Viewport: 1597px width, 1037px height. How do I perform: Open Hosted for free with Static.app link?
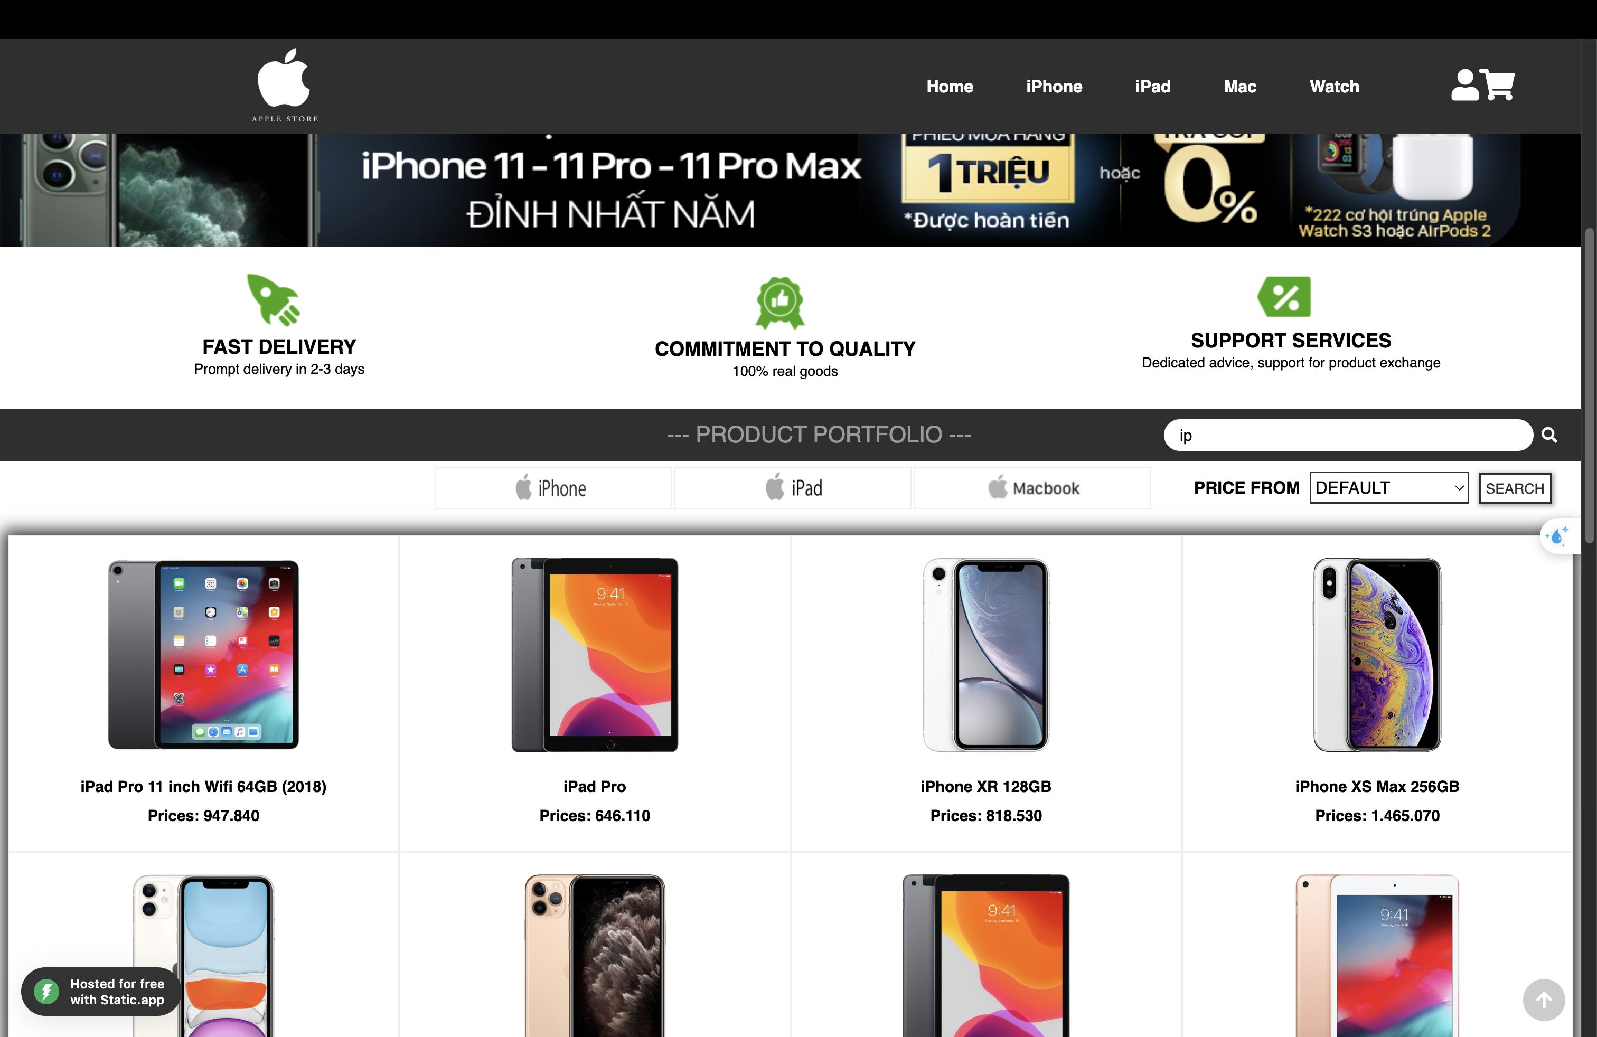click(x=101, y=992)
